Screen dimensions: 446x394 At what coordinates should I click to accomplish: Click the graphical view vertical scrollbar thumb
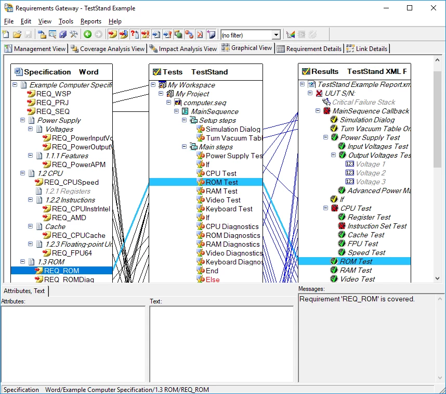point(437,119)
